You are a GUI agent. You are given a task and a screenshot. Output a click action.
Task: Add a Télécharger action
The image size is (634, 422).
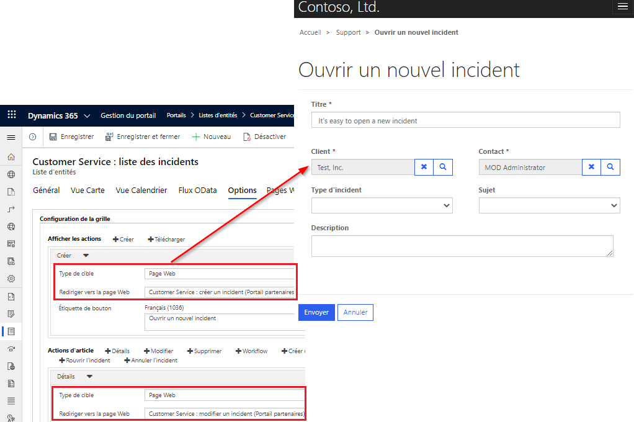[x=166, y=239]
